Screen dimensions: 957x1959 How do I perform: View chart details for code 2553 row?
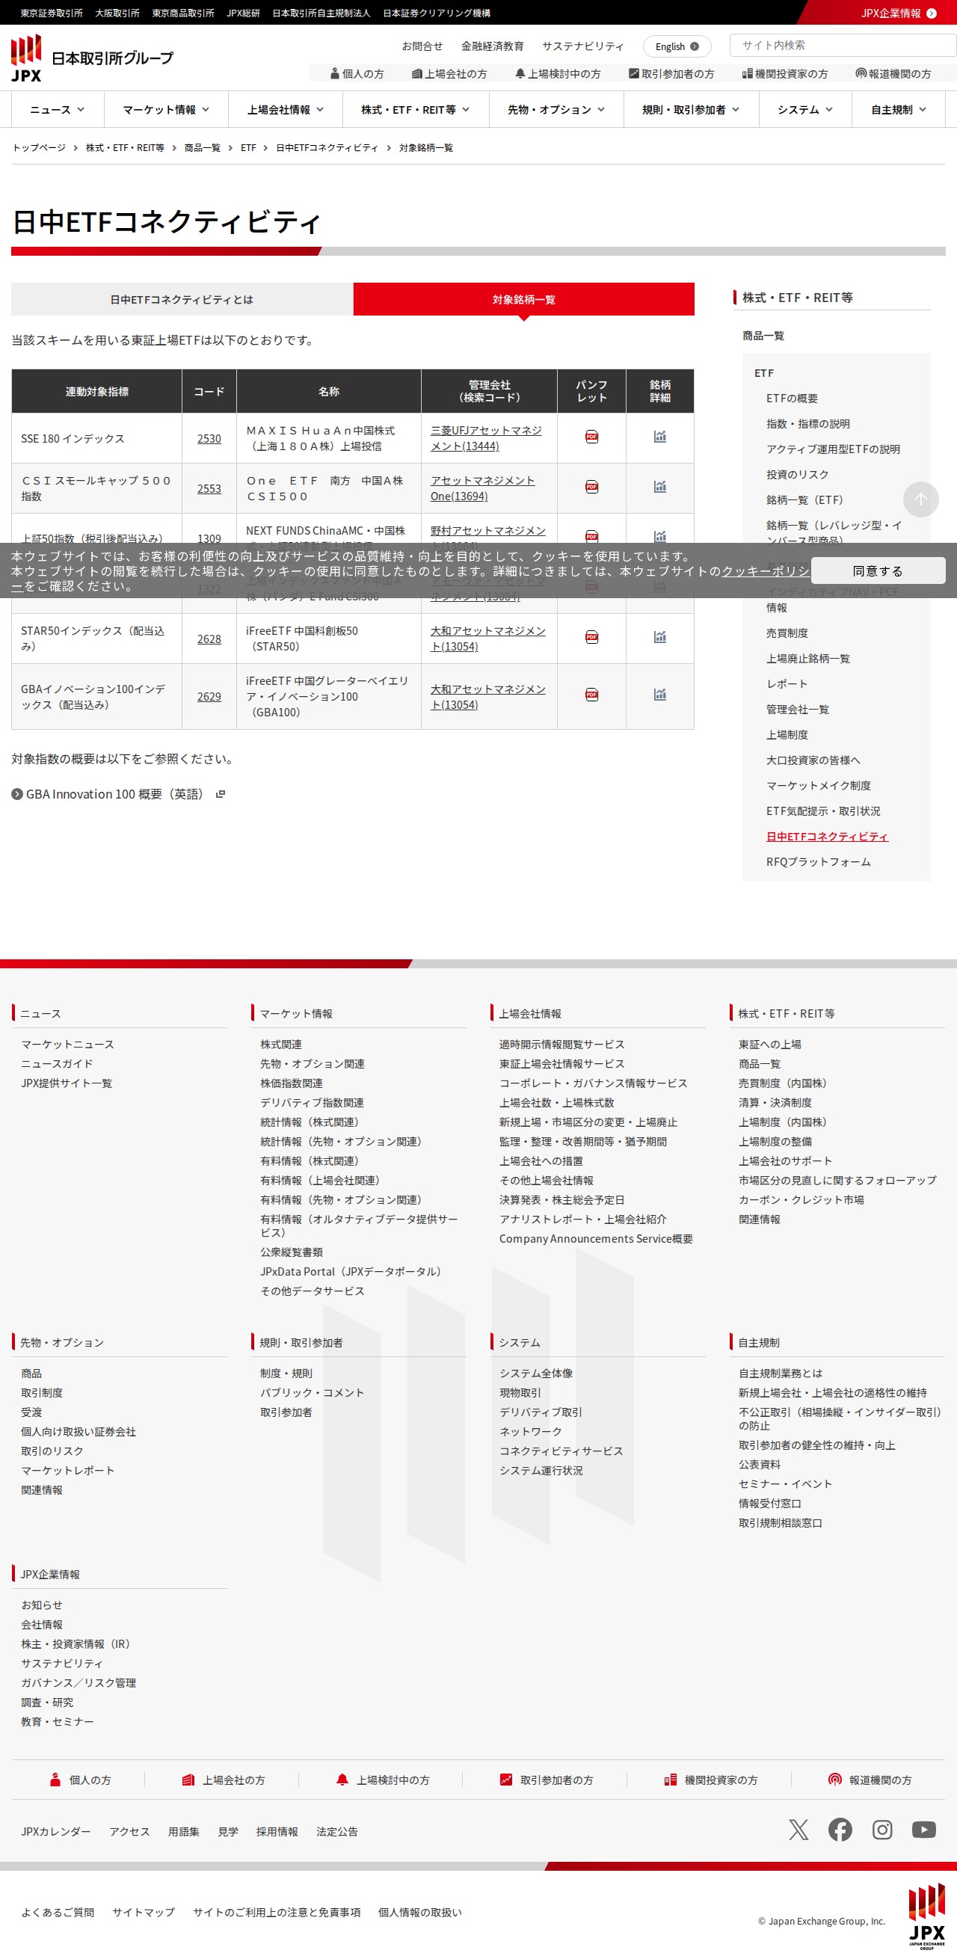[x=659, y=487]
